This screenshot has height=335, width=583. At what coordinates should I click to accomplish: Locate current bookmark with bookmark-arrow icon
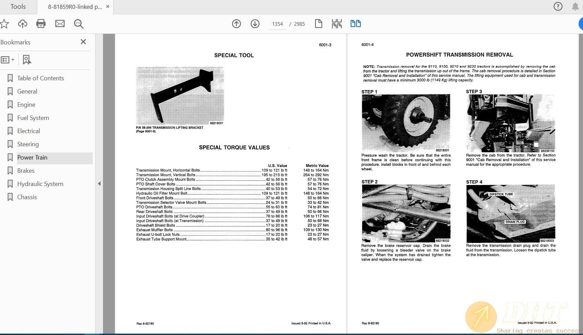[27, 60]
